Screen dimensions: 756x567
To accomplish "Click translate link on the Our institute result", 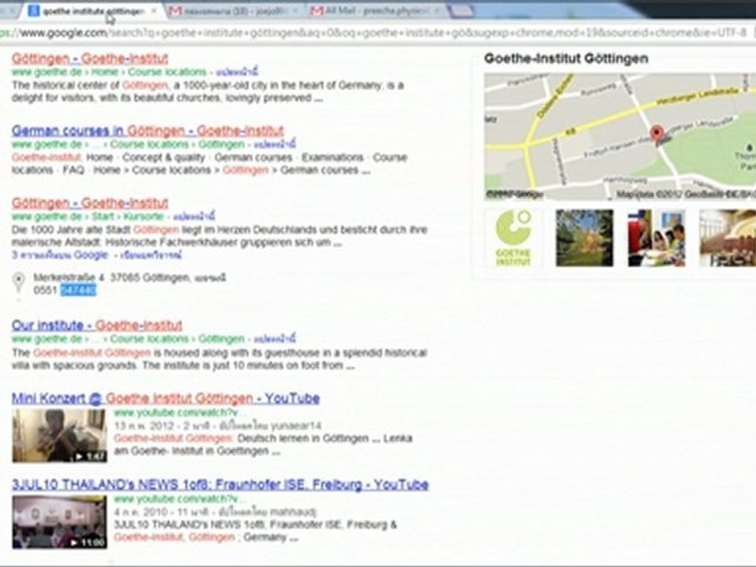I will pos(274,339).
